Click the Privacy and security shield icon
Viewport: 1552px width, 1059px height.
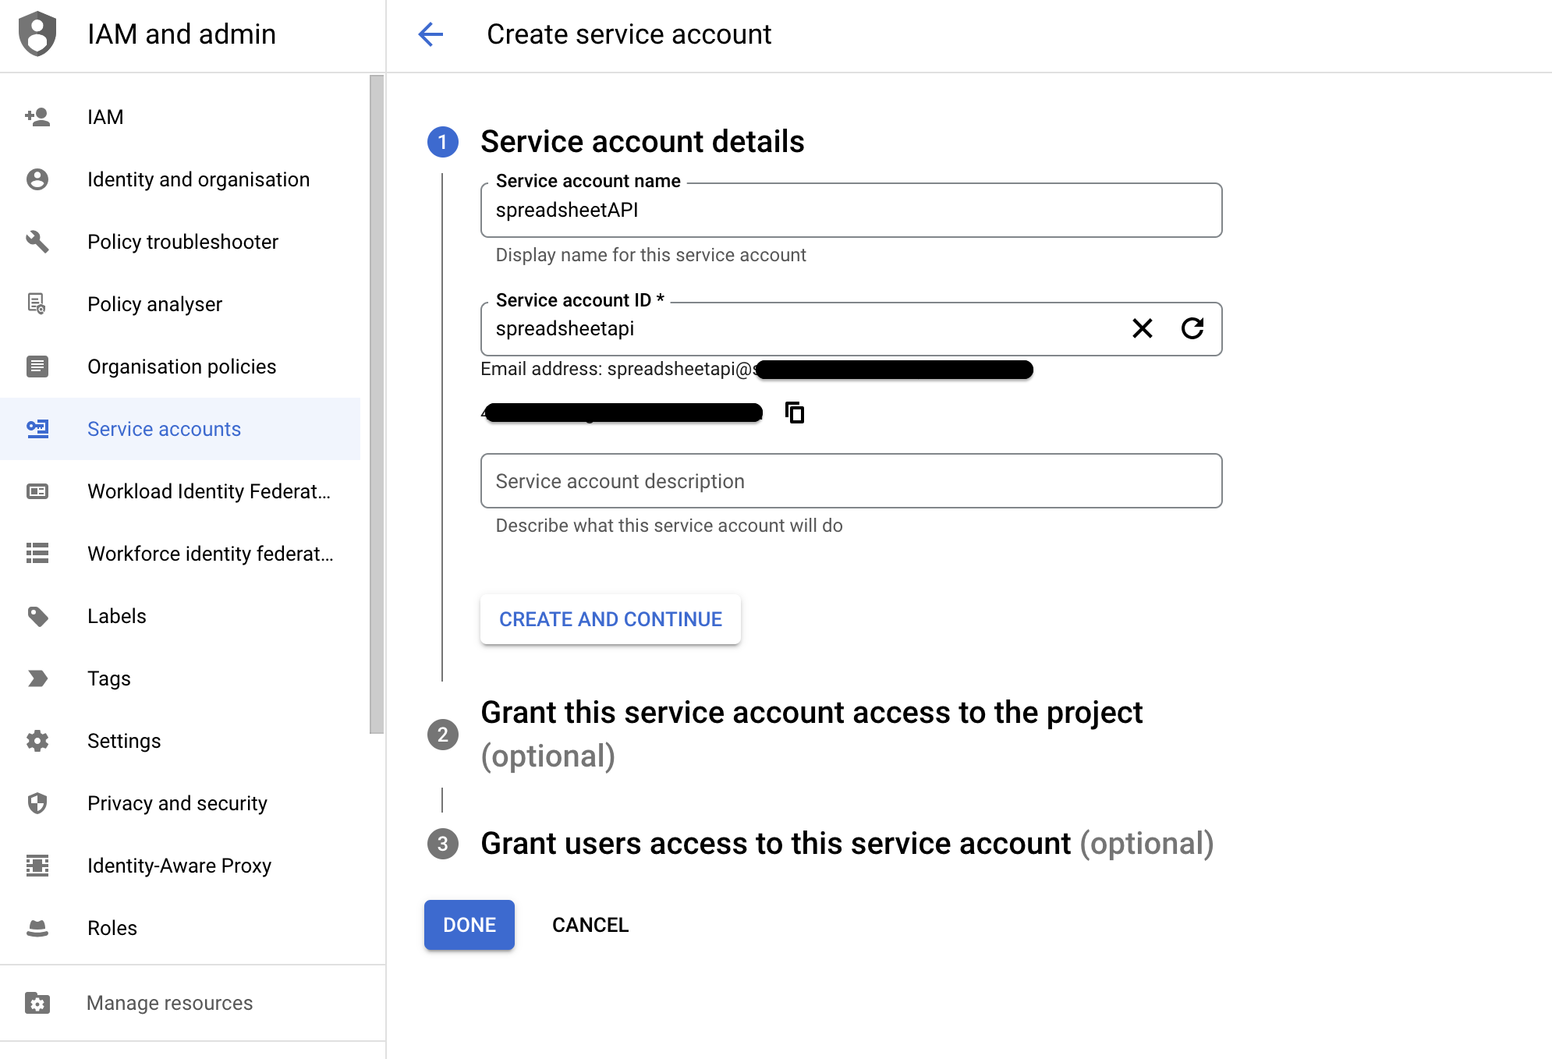[x=37, y=802]
